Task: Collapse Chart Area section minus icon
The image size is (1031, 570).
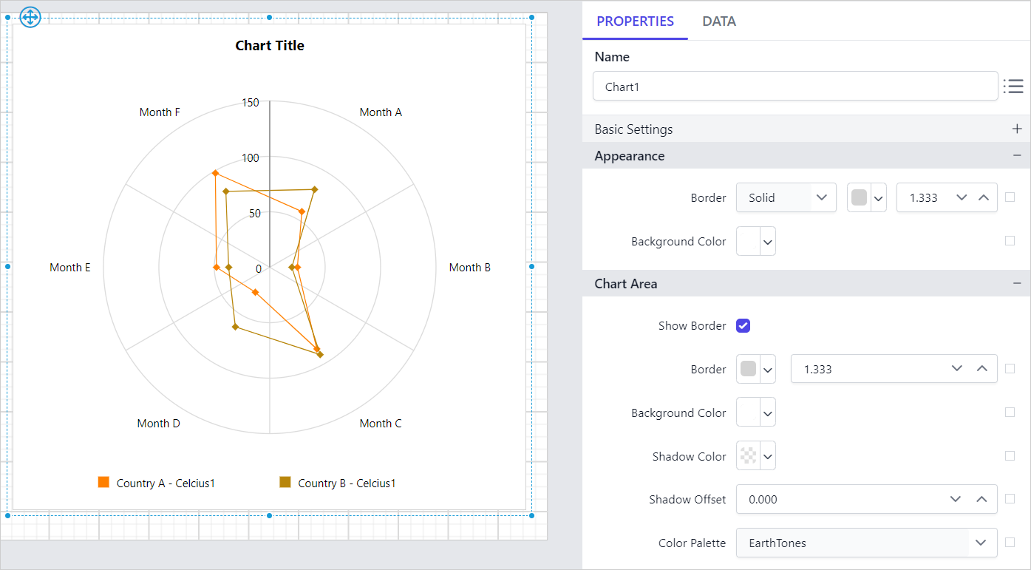Action: point(1017,283)
